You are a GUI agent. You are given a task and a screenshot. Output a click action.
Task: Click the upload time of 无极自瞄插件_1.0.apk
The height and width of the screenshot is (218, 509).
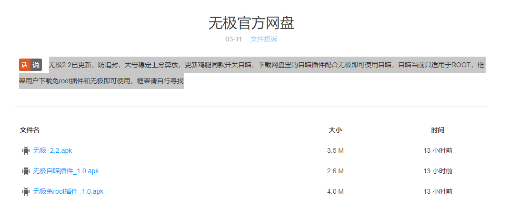click(x=438, y=171)
